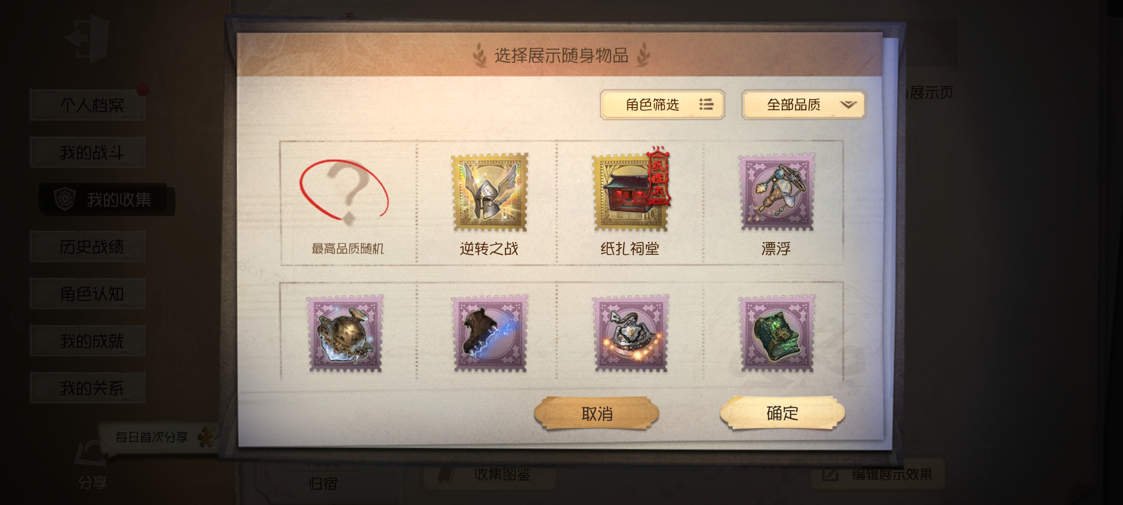The height and width of the screenshot is (505, 1123).
Task: Select the winged helmet 逆转之战 stamp
Action: tap(489, 192)
